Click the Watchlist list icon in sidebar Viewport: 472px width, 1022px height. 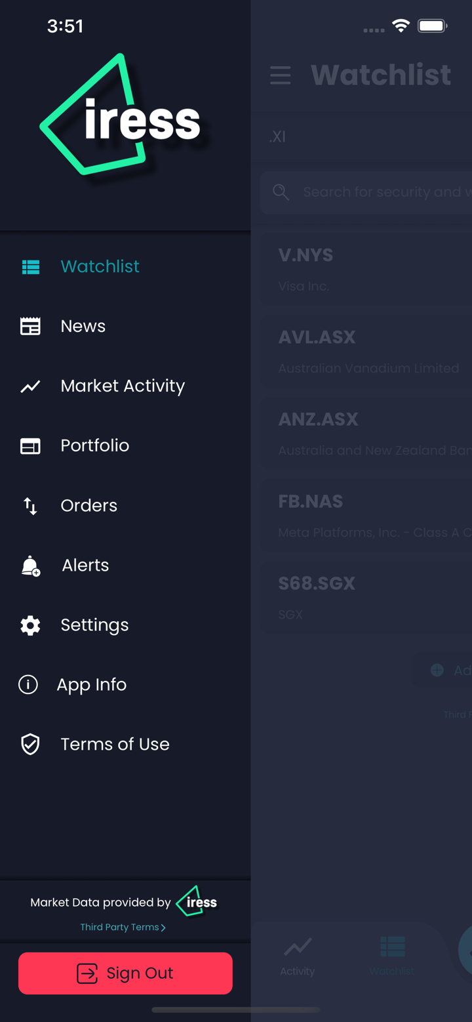coord(30,266)
